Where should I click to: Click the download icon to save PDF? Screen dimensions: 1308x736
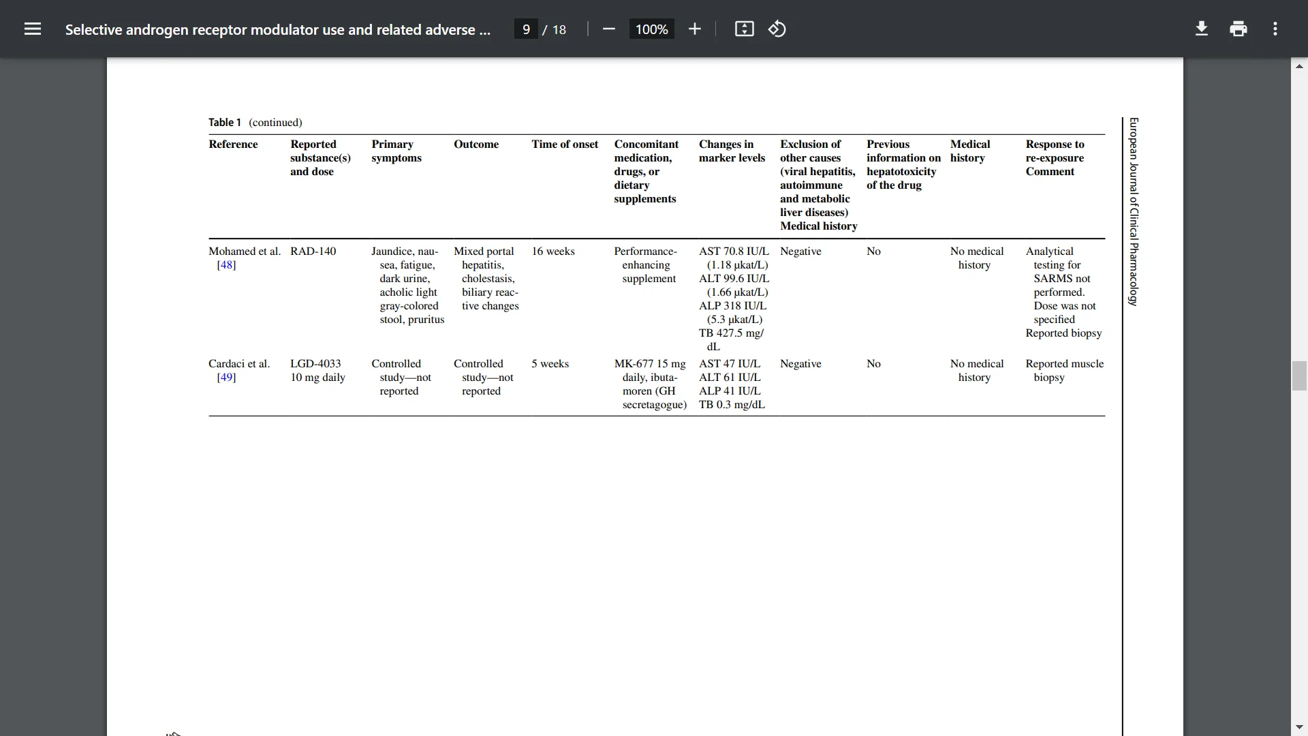click(1202, 29)
